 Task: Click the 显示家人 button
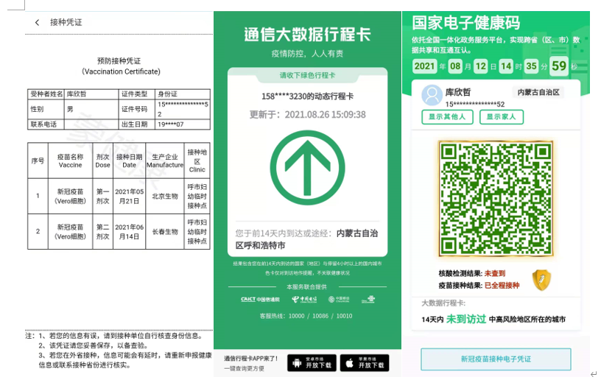[x=502, y=117]
